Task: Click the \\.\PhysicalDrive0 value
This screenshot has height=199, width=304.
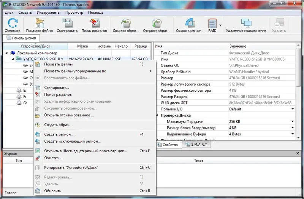Action: 244,65
